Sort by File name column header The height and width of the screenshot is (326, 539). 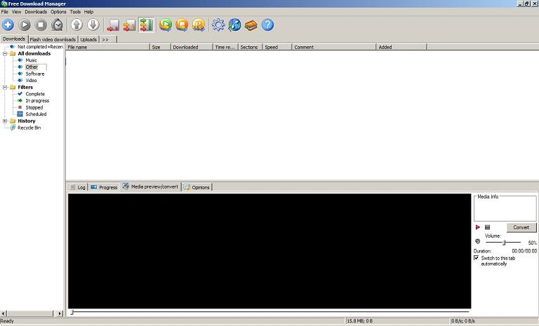(x=107, y=47)
